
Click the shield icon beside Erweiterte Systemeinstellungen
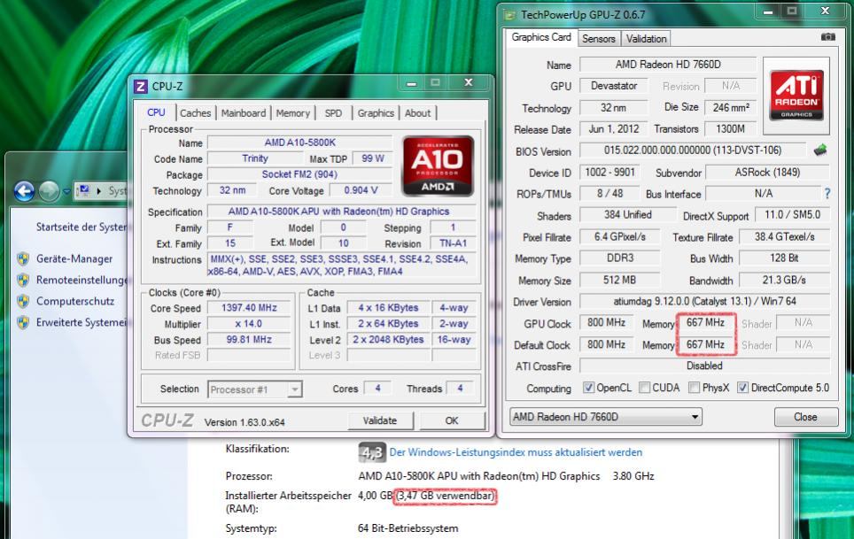23,322
